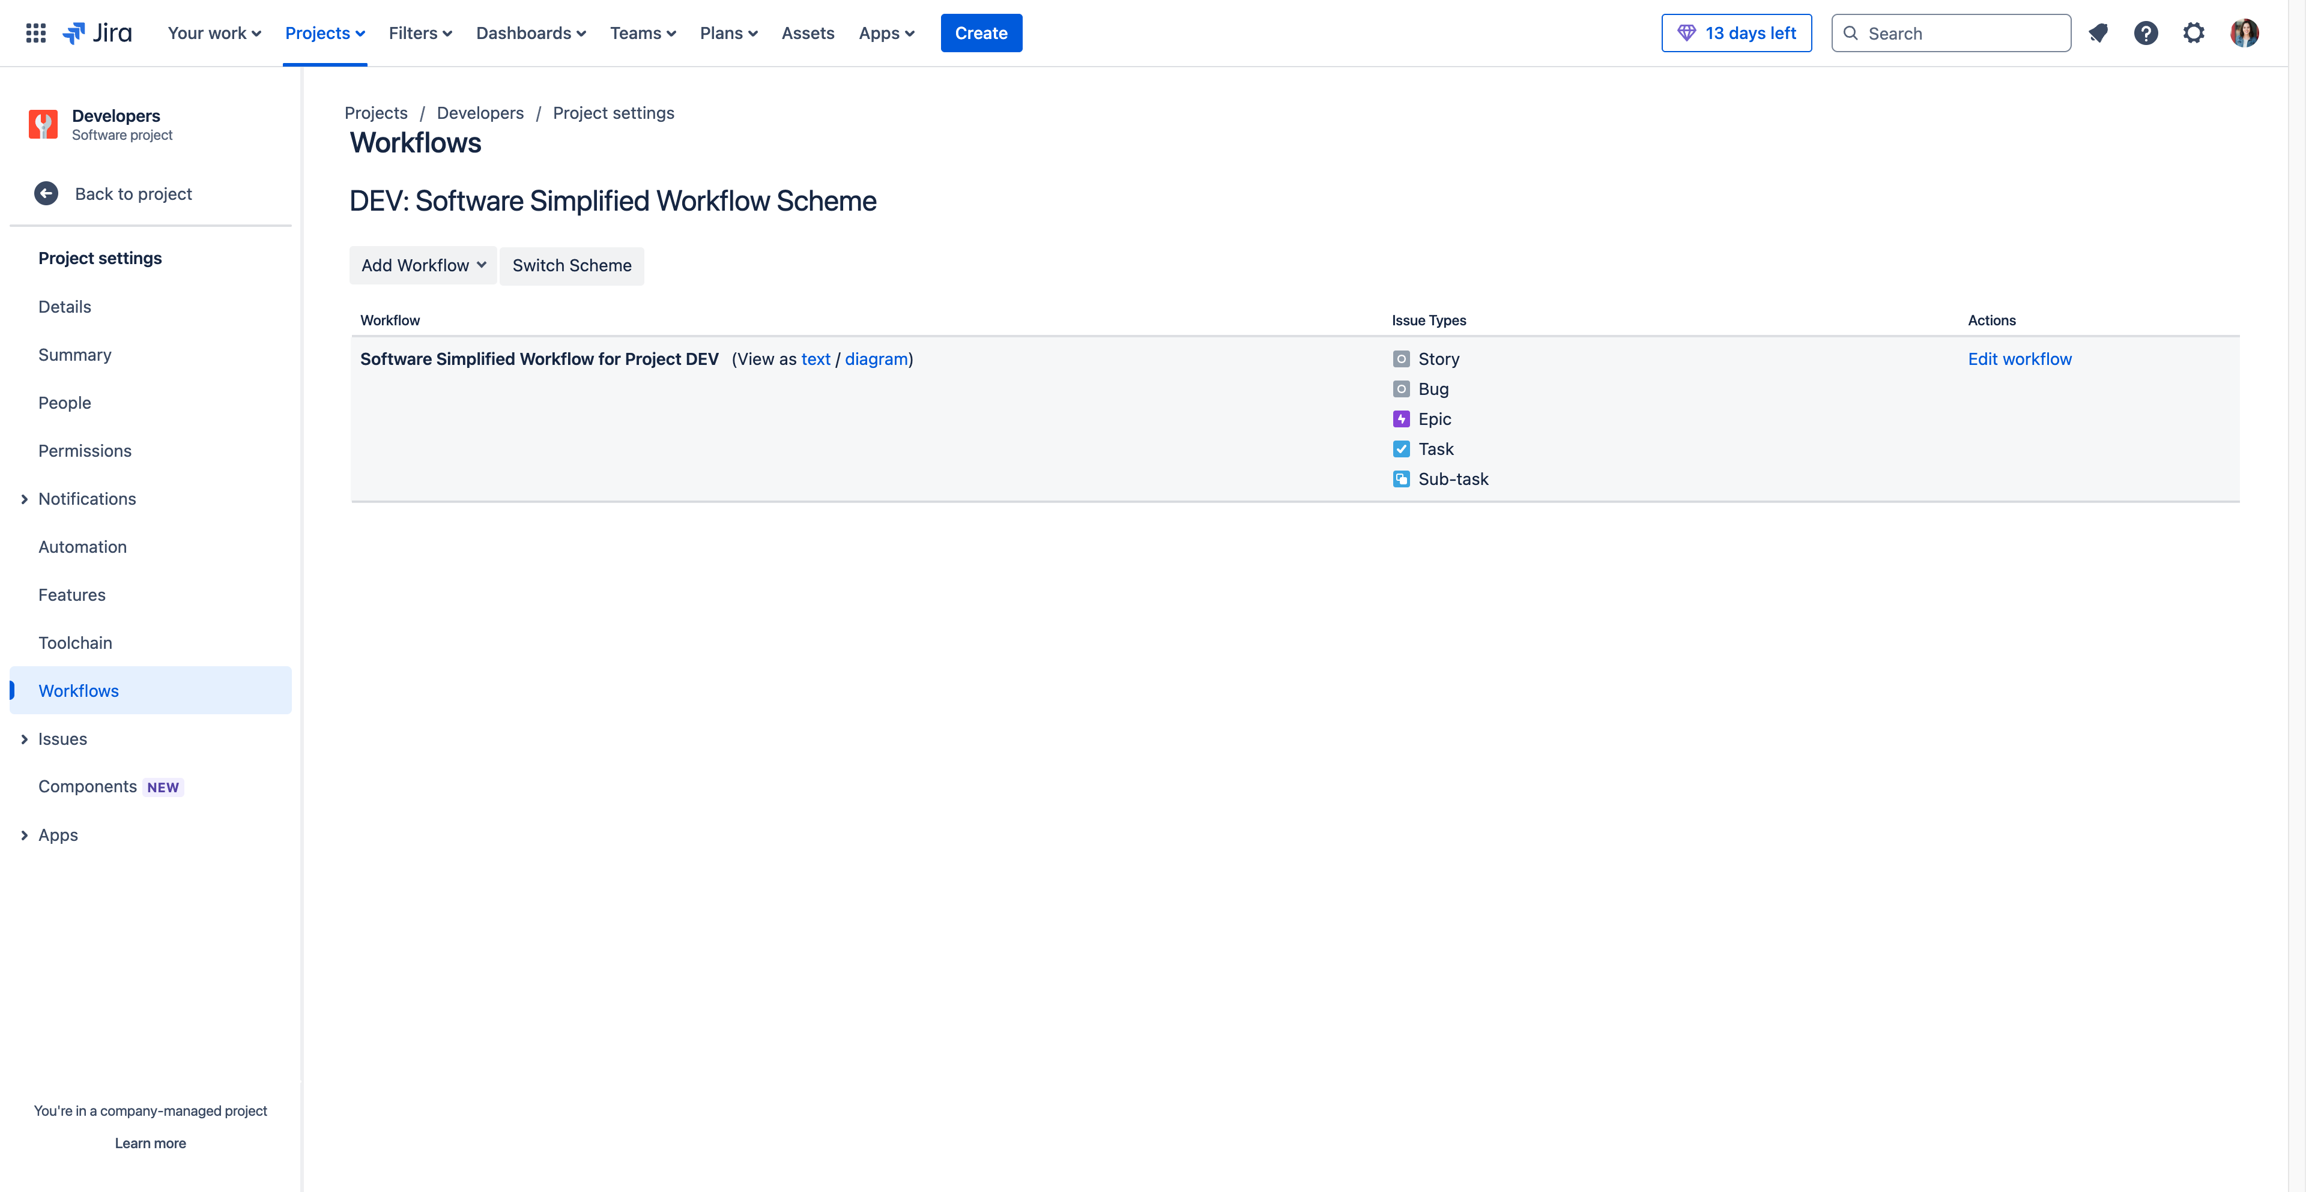
Task: View the workflow as text
Action: pos(816,359)
